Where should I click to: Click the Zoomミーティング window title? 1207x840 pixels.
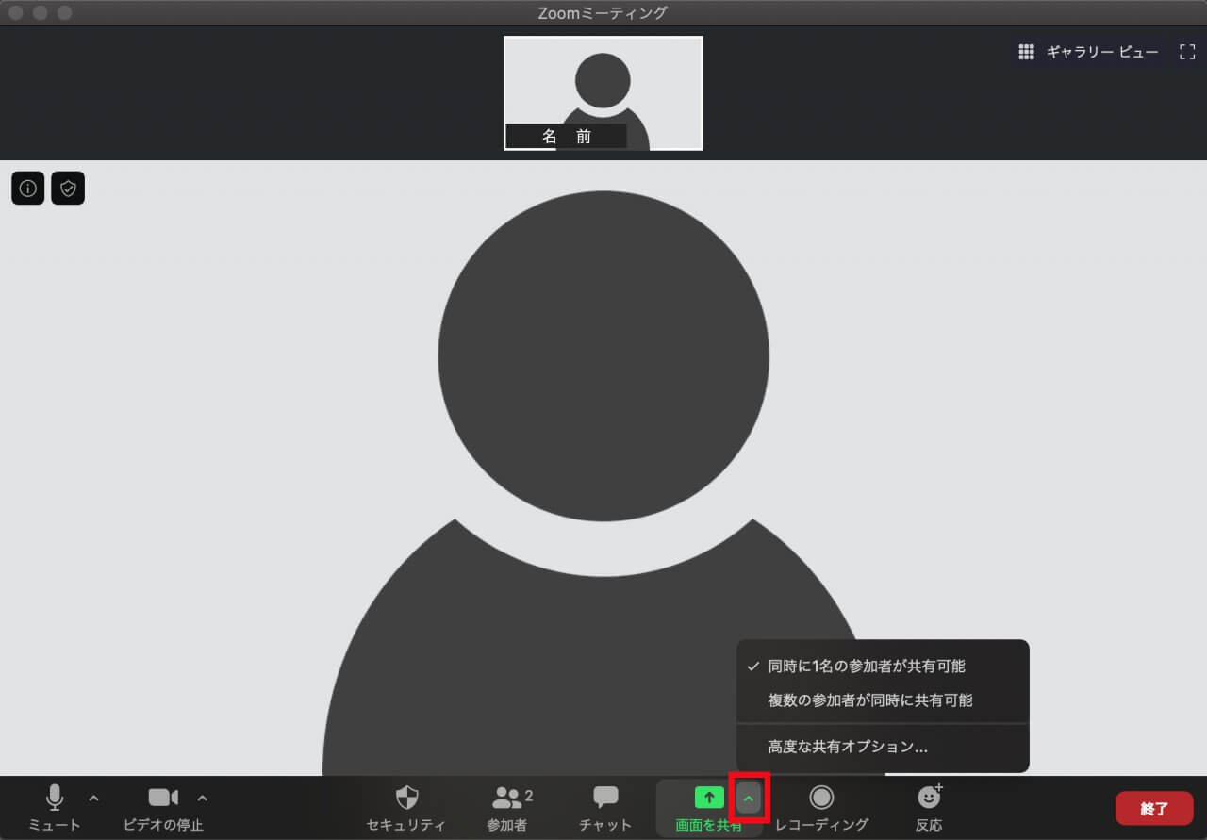coord(603,13)
